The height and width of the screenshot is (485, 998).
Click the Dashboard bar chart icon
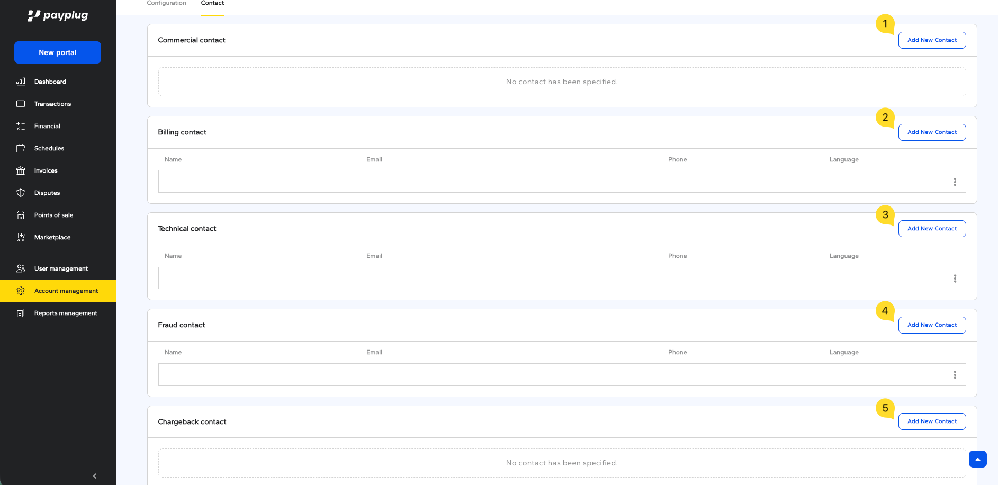pos(21,82)
